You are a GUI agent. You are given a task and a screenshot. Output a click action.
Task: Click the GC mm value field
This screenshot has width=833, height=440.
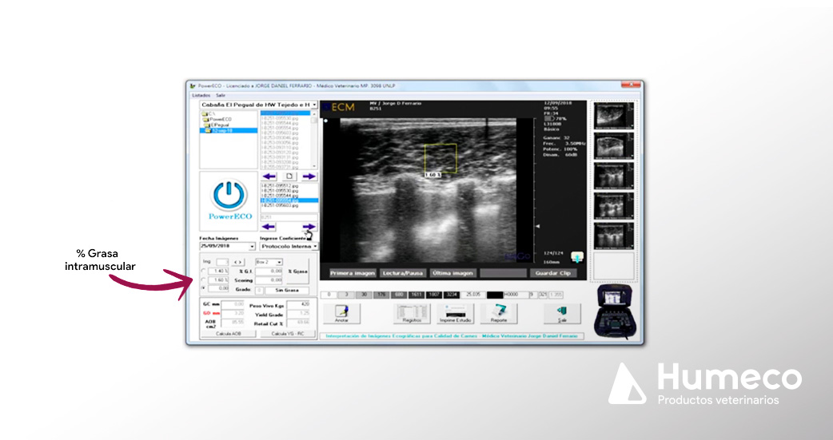coord(233,304)
